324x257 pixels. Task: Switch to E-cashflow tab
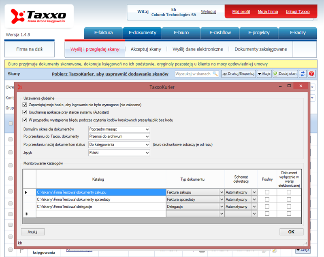[x=220, y=33]
